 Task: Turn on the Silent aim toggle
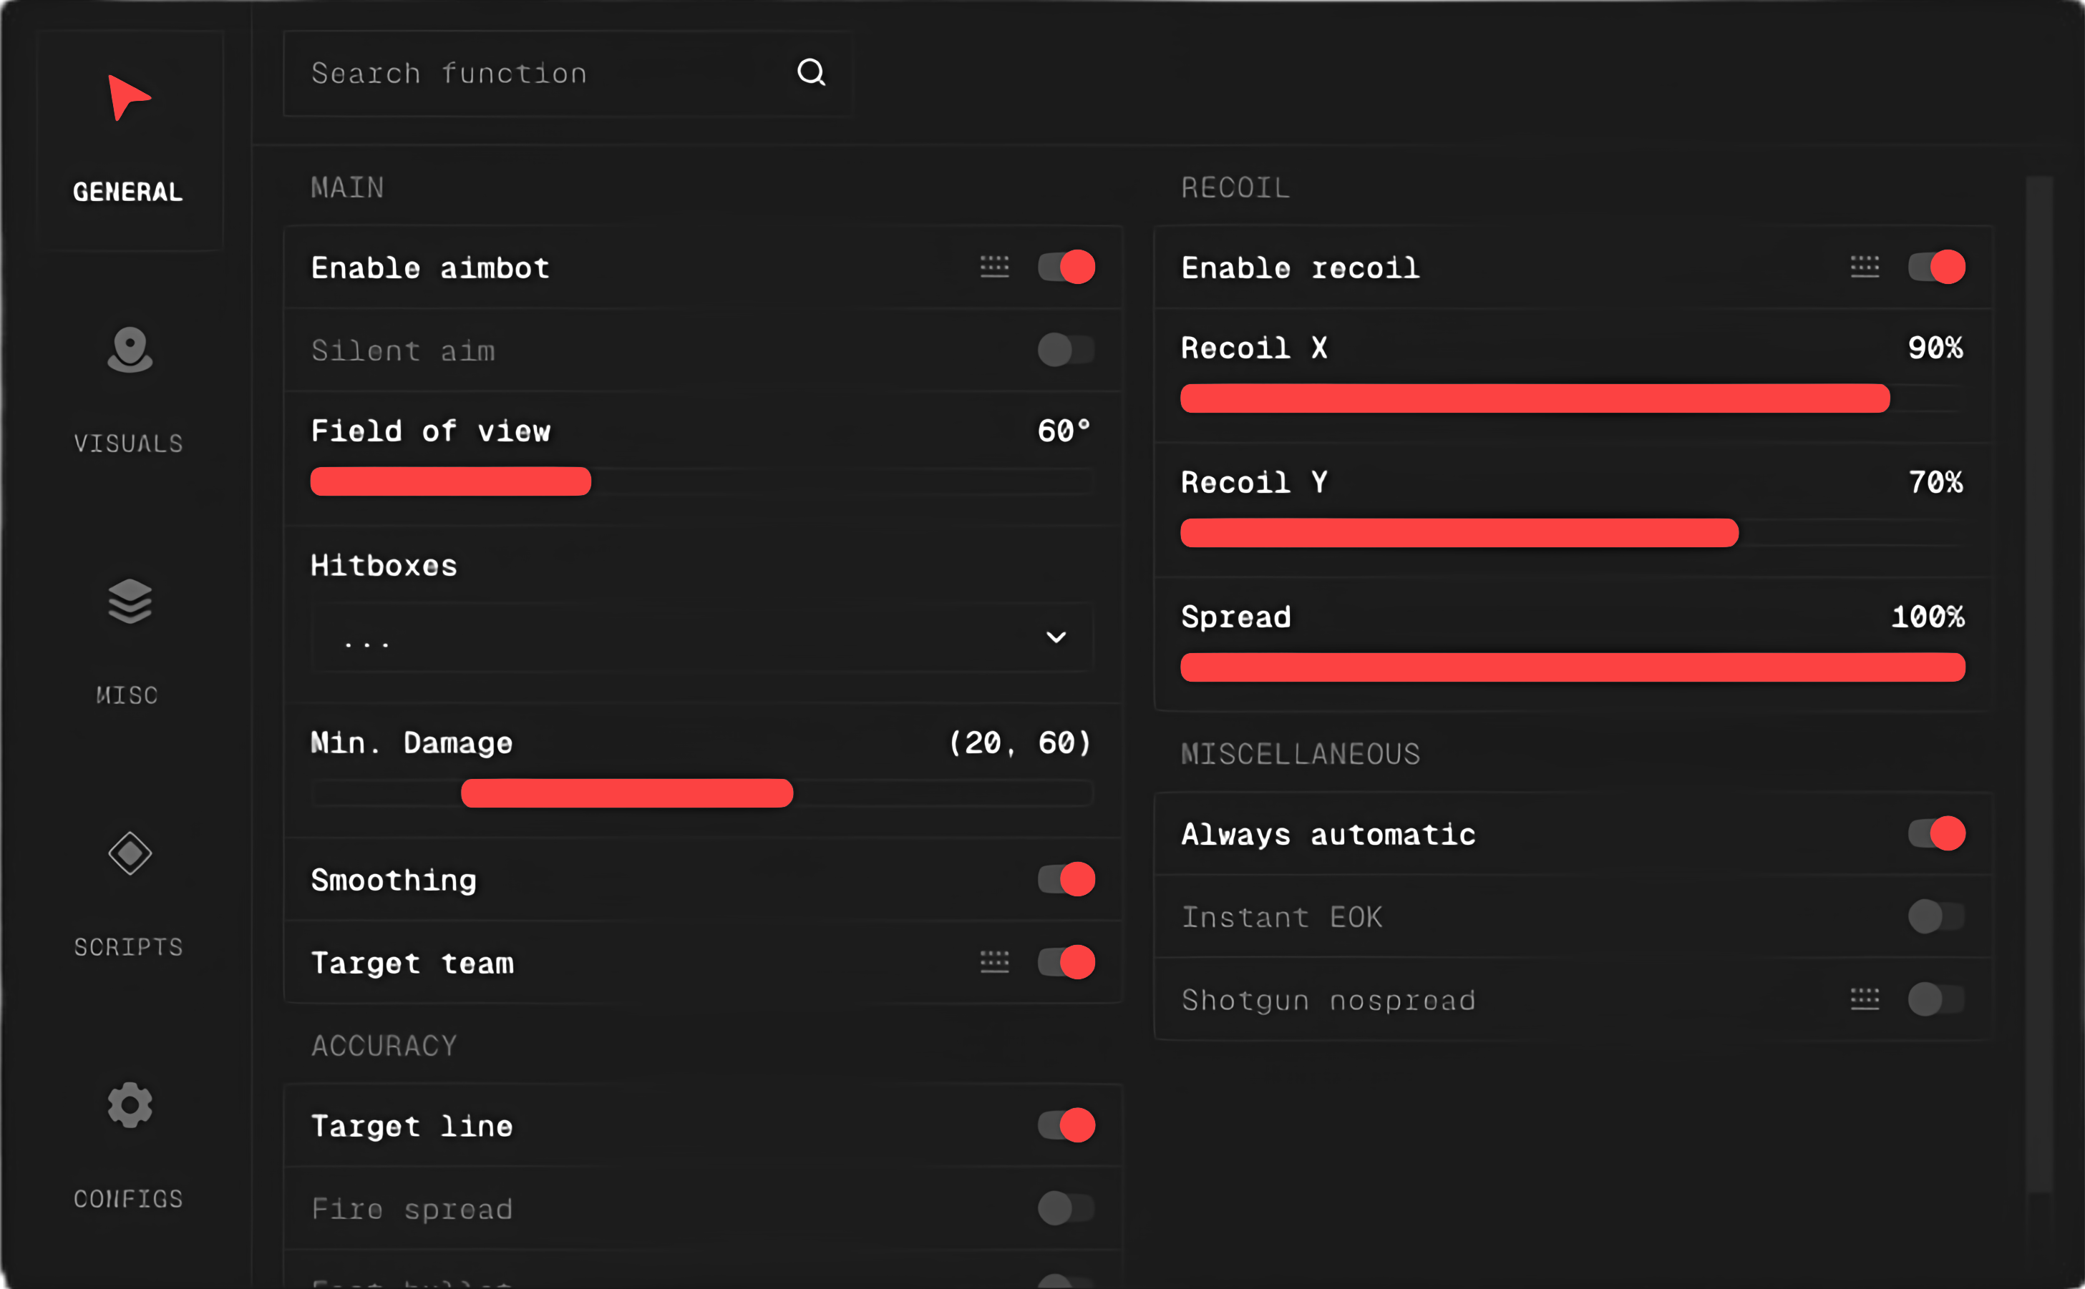(1066, 350)
